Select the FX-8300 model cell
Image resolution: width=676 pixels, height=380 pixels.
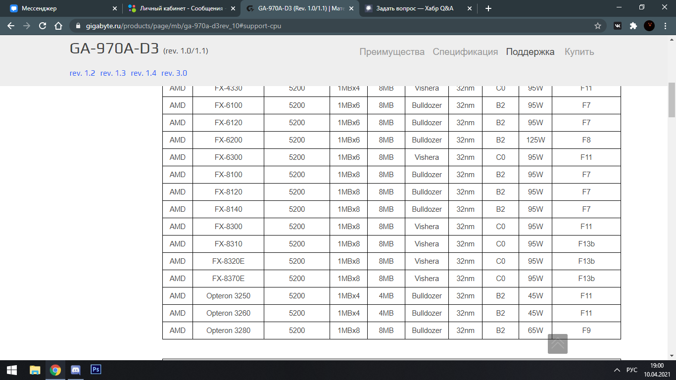[228, 227]
